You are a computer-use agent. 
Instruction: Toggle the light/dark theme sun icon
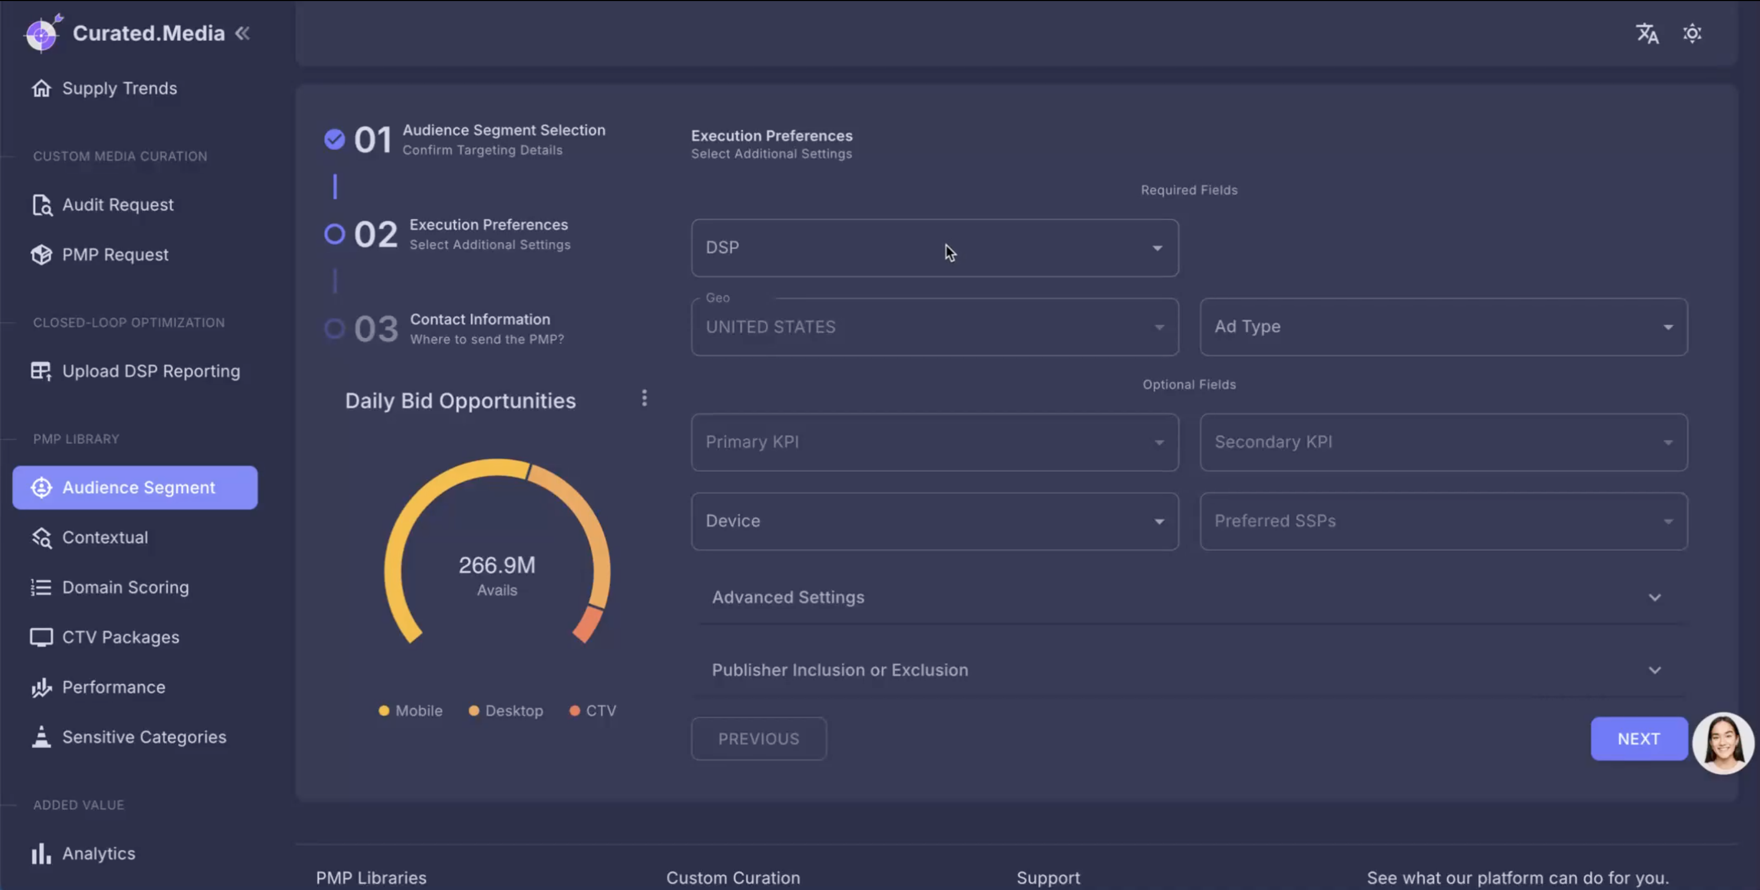tap(1692, 34)
